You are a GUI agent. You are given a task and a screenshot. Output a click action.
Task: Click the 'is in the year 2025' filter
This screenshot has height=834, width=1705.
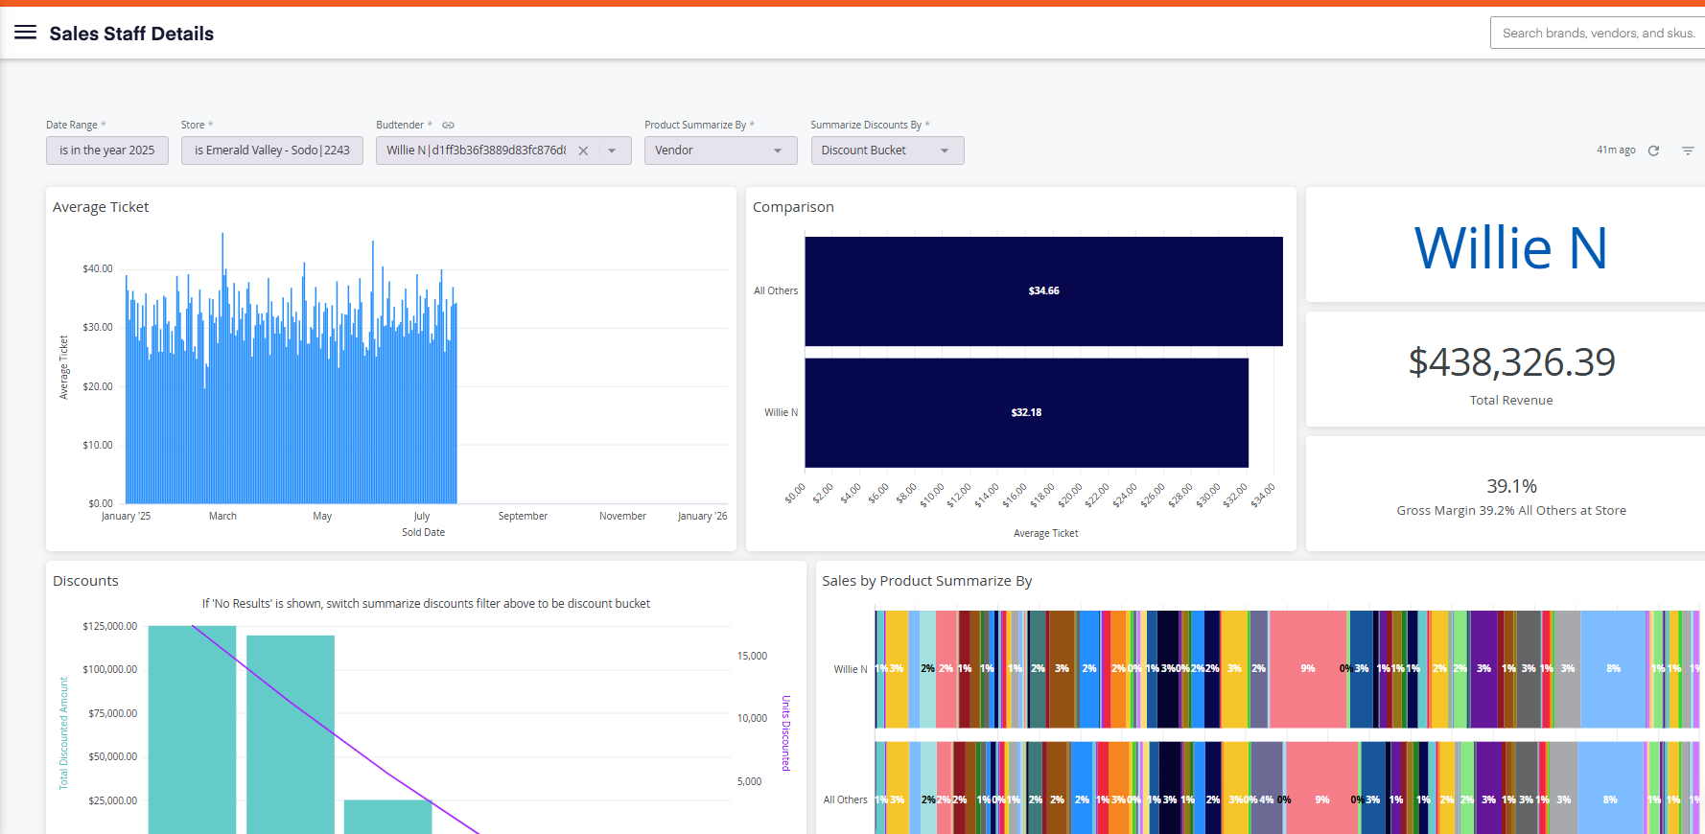107,151
